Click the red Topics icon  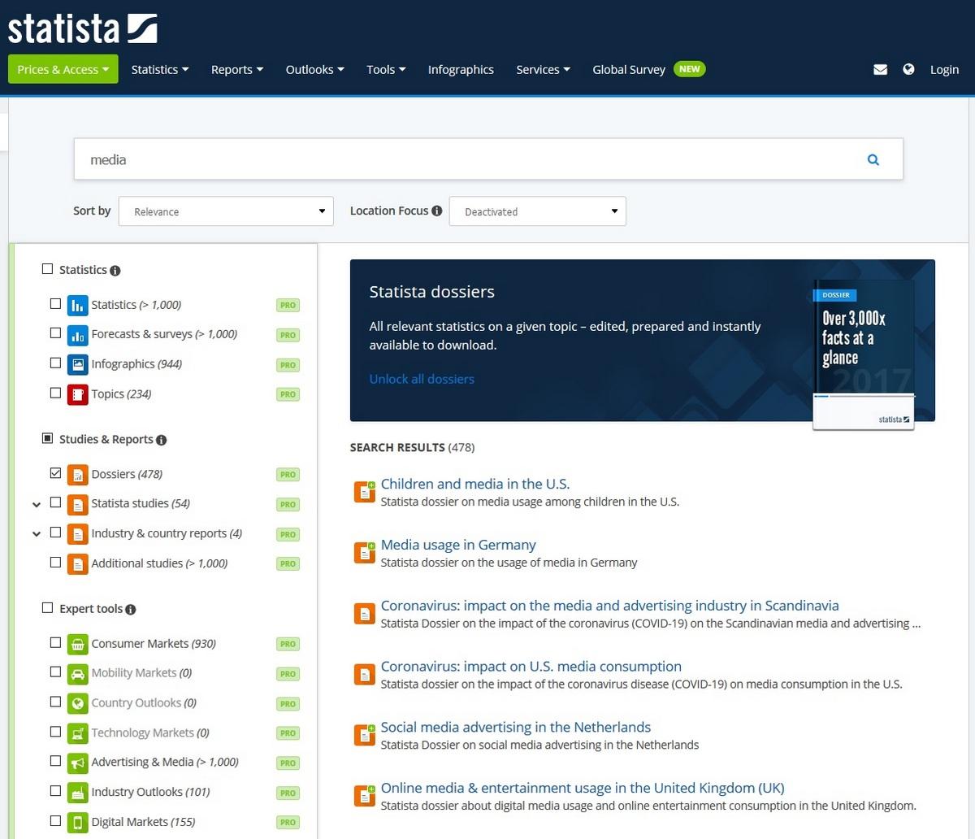77,394
